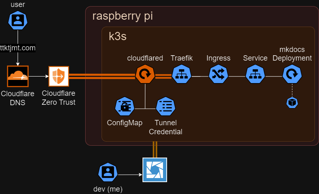
Task: Select the 'raspberry pi' title text
Action: point(122,16)
